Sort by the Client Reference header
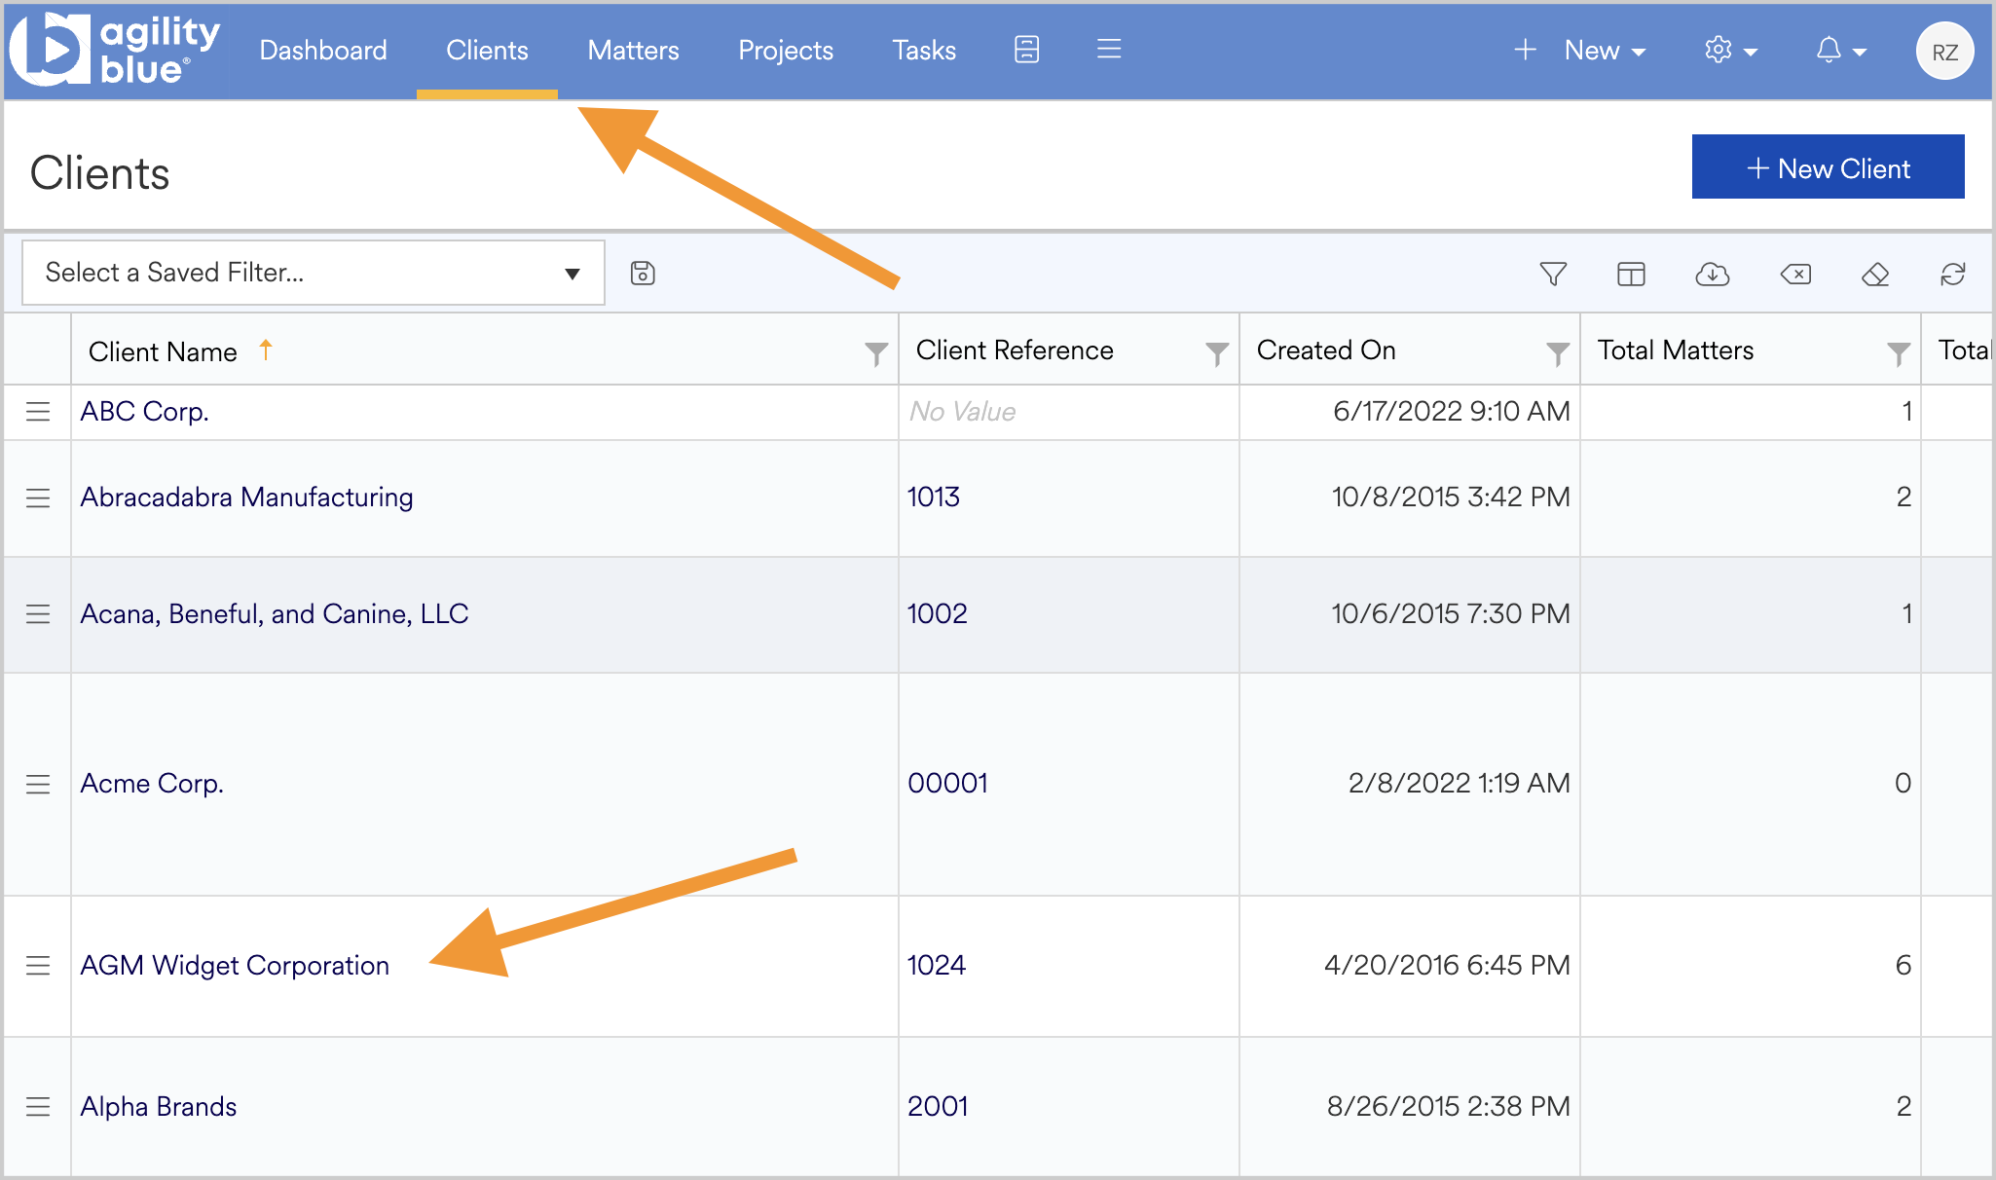 point(1015,350)
